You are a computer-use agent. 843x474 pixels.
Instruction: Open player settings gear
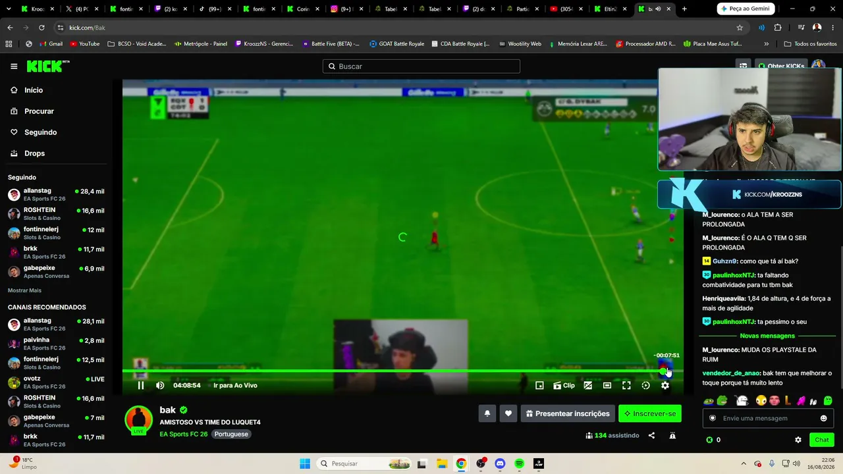(x=665, y=386)
